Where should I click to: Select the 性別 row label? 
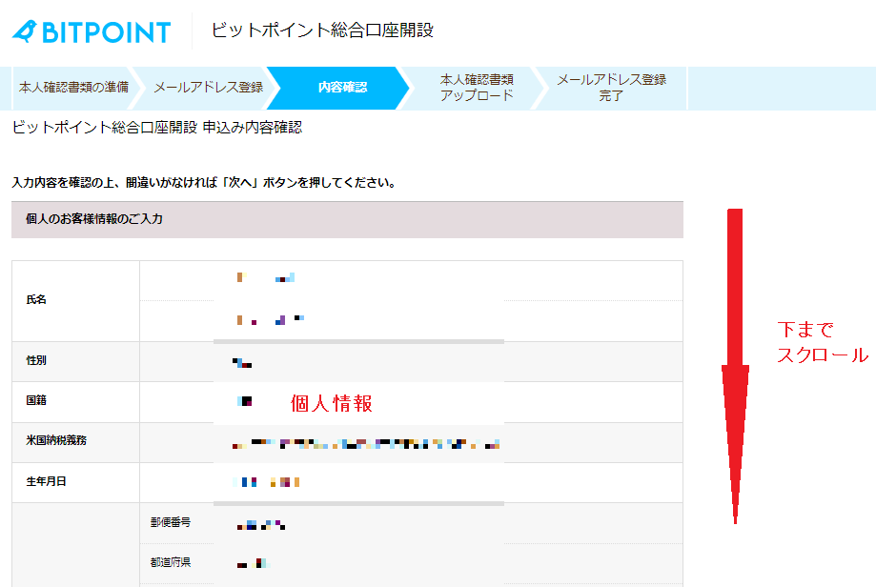point(37,361)
